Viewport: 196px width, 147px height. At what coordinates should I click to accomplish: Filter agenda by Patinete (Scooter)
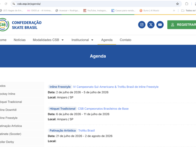click(x=22, y=134)
